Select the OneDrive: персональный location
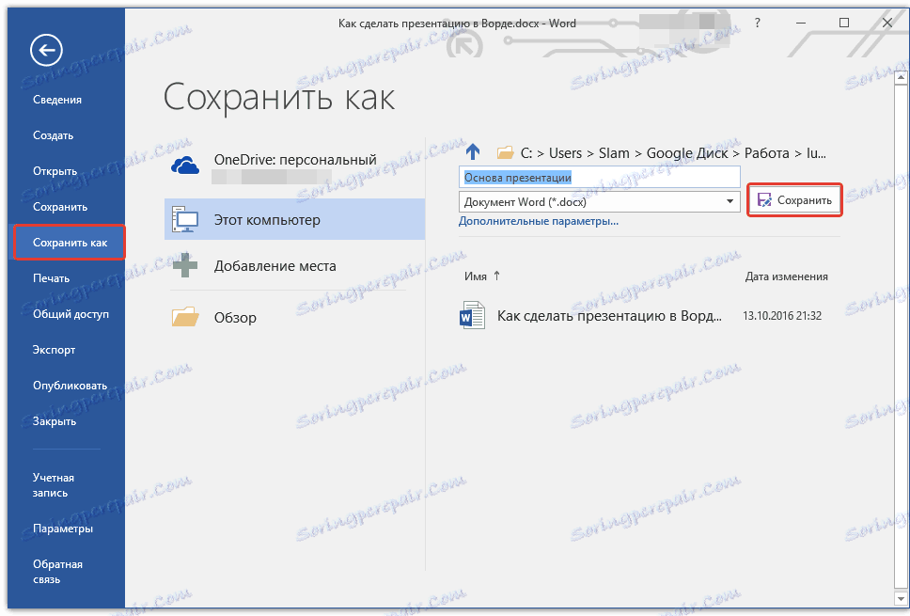This screenshot has height=616, width=910. pos(295,167)
